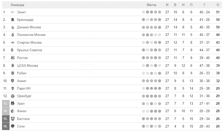Click the Рубин team name
The width and height of the screenshot is (223, 132).
[22, 73]
